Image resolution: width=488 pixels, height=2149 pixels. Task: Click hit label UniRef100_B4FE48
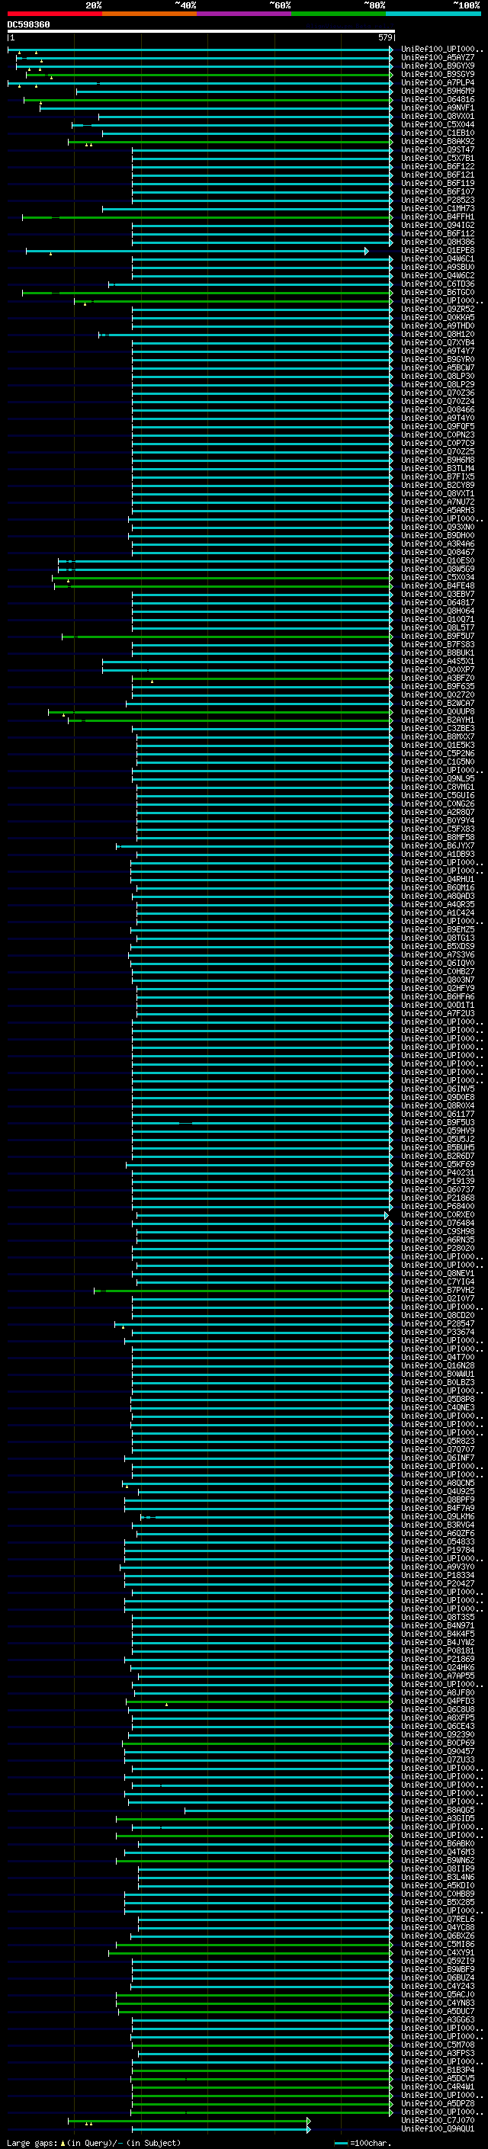[437, 585]
